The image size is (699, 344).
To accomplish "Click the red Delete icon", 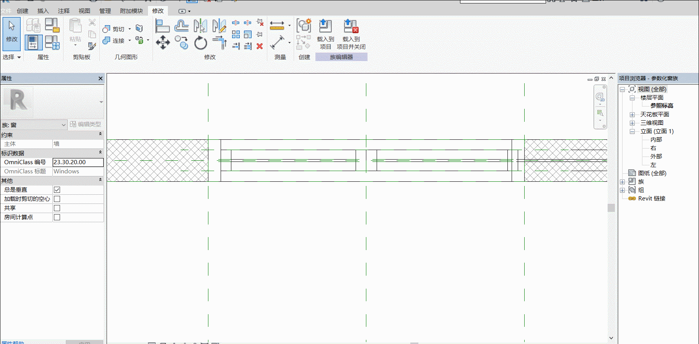I will click(x=260, y=46).
